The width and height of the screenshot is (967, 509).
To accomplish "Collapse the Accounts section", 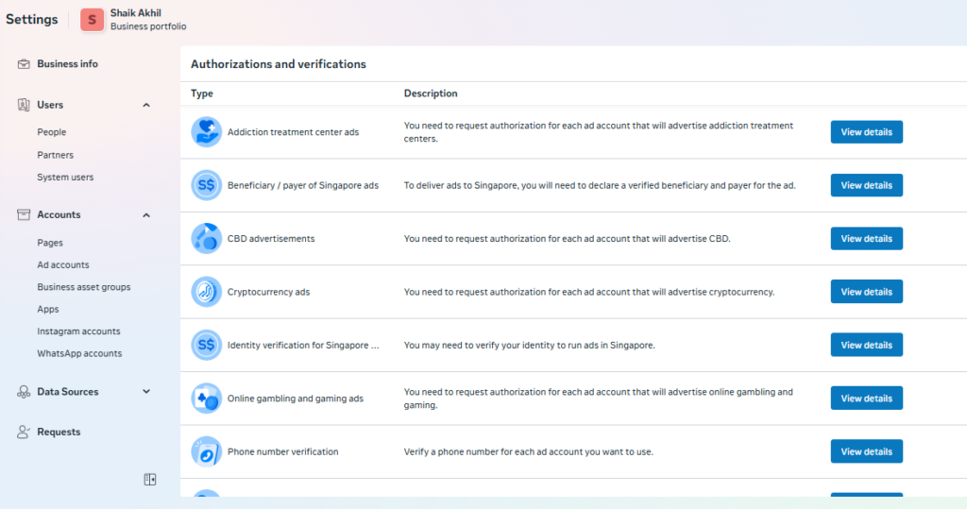I will 146,215.
